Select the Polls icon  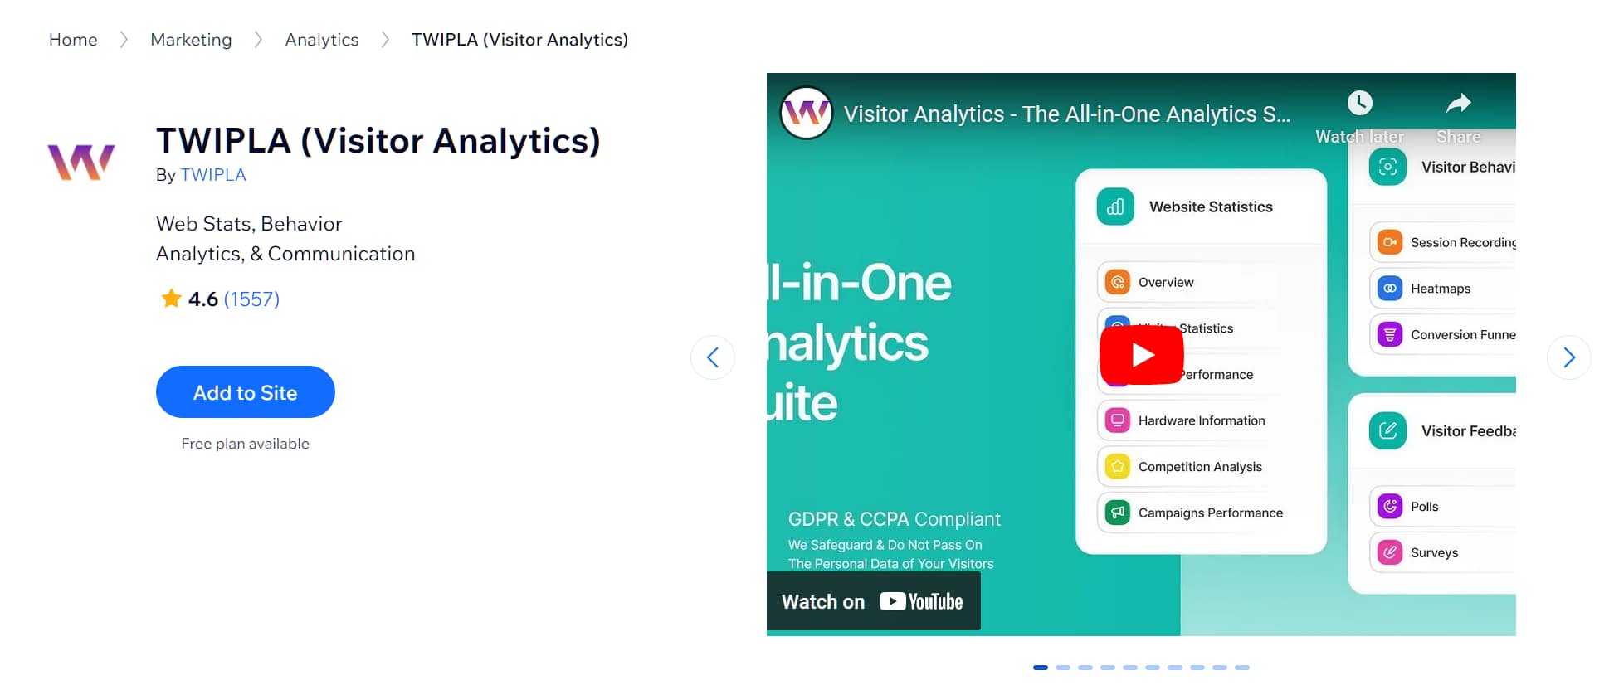pyautogui.click(x=1389, y=506)
